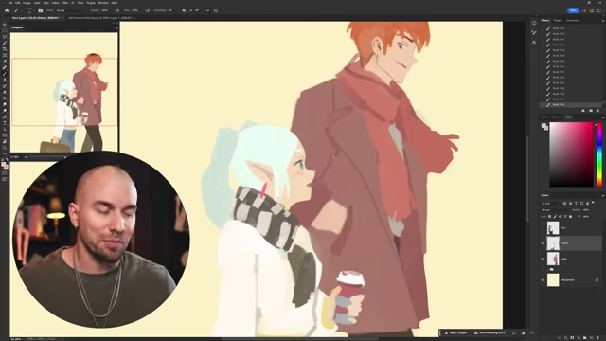Select the Clone Stamp tool

tap(5, 80)
